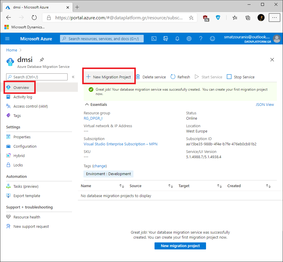283x262 pixels.
Task: Collapse the left resource menu
Action: pyautogui.click(x=73, y=77)
